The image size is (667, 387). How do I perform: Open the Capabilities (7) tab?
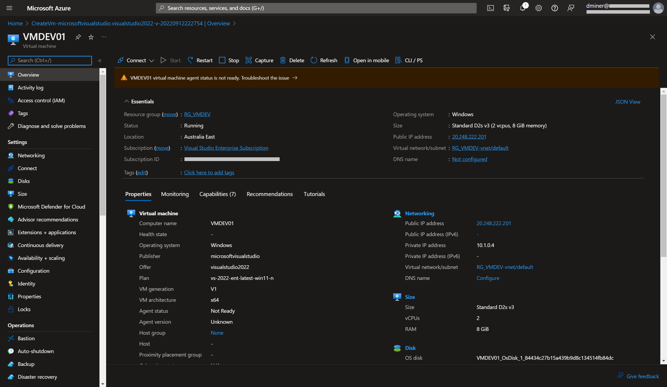click(x=217, y=194)
